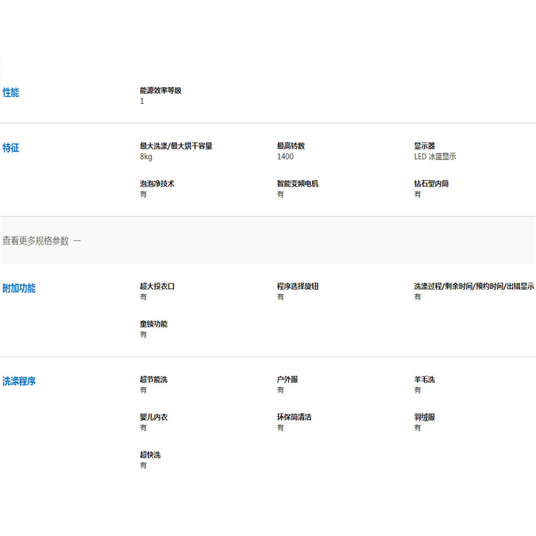Image resolution: width=536 pixels, height=536 pixels.
Task: Click the 程序选择旋钮 label
Action: [x=297, y=286]
